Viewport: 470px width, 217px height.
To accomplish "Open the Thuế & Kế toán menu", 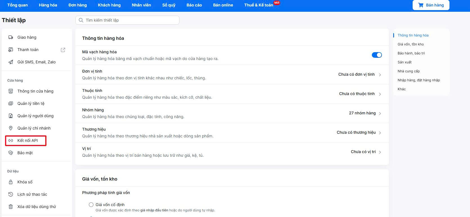I will pyautogui.click(x=259, y=5).
